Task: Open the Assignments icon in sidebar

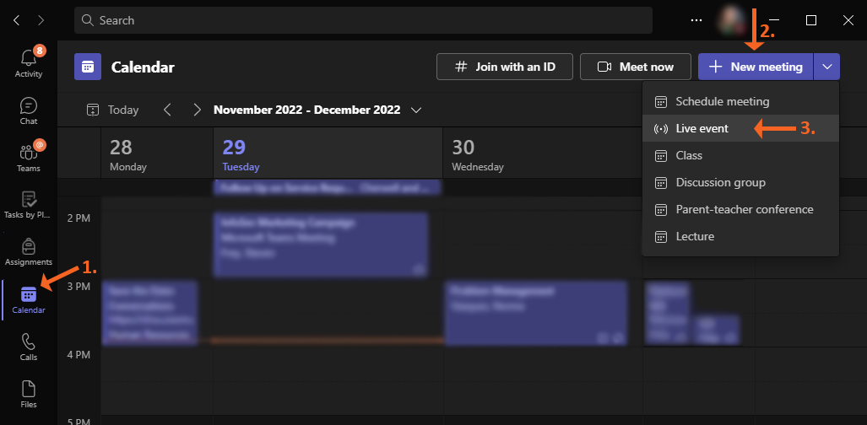Action: click(x=28, y=251)
